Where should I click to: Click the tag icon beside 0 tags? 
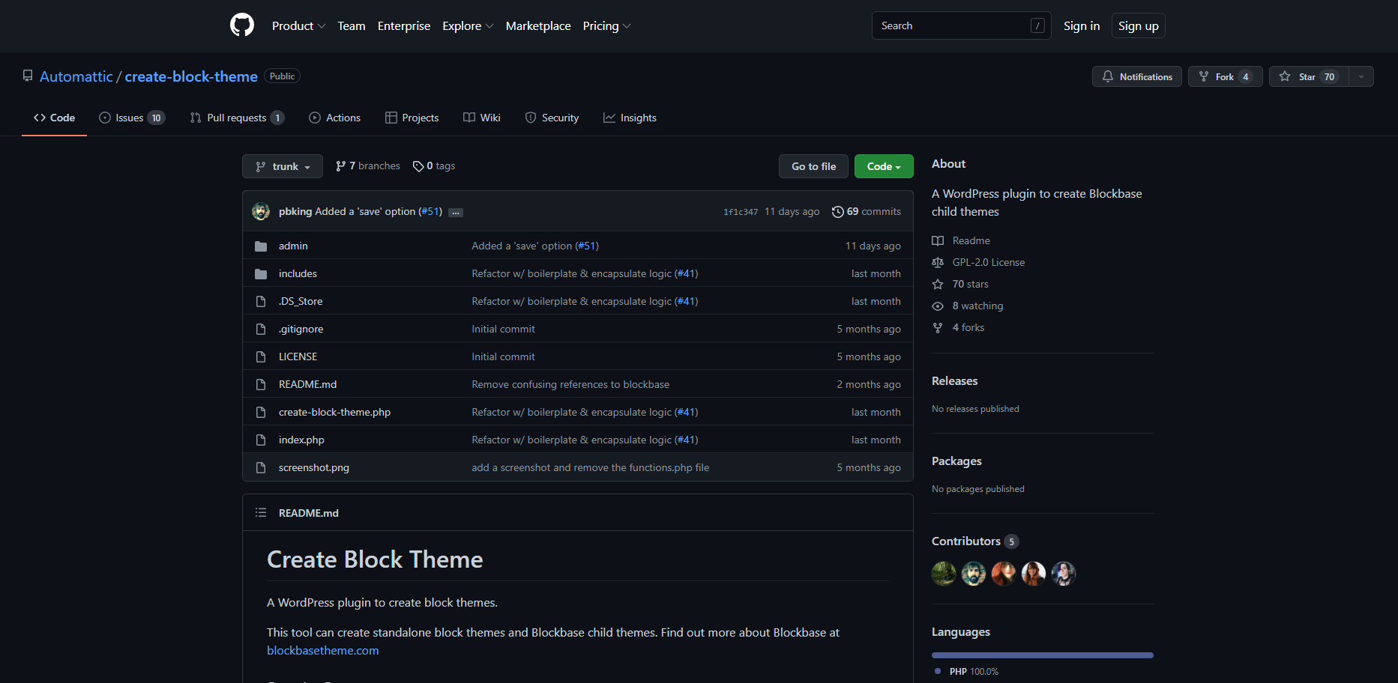[418, 166]
